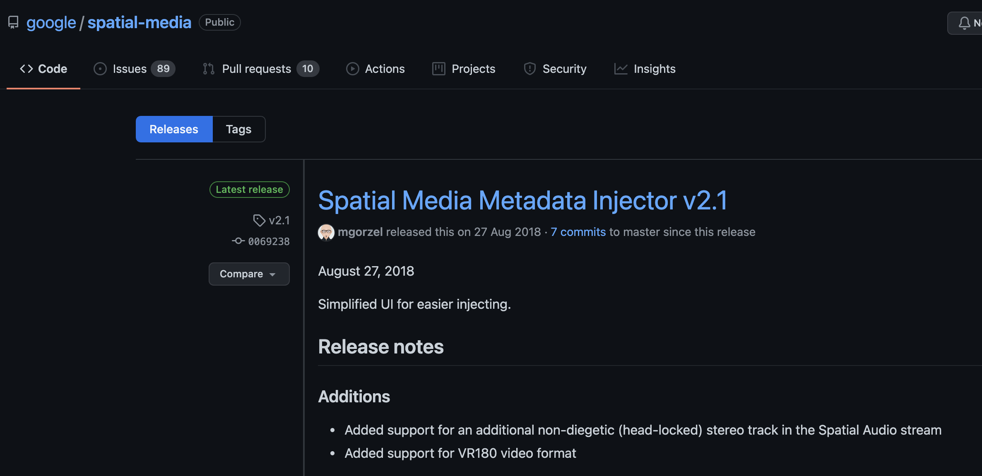Screen dimensions: 982x476
Task: Click the Pull requests branch icon
Action: pyautogui.click(x=209, y=69)
